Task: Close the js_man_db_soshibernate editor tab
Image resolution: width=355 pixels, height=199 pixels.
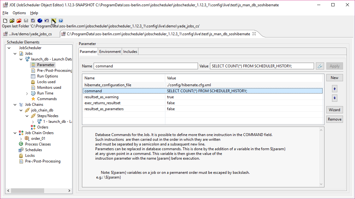Action: click(x=254, y=34)
